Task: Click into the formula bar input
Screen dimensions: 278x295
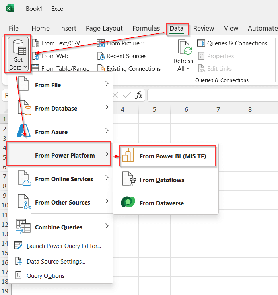Action: [x=213, y=95]
